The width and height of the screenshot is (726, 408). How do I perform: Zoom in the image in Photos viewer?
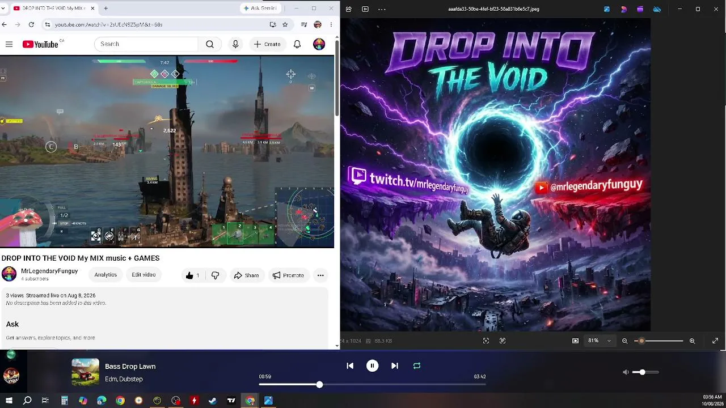(x=692, y=341)
